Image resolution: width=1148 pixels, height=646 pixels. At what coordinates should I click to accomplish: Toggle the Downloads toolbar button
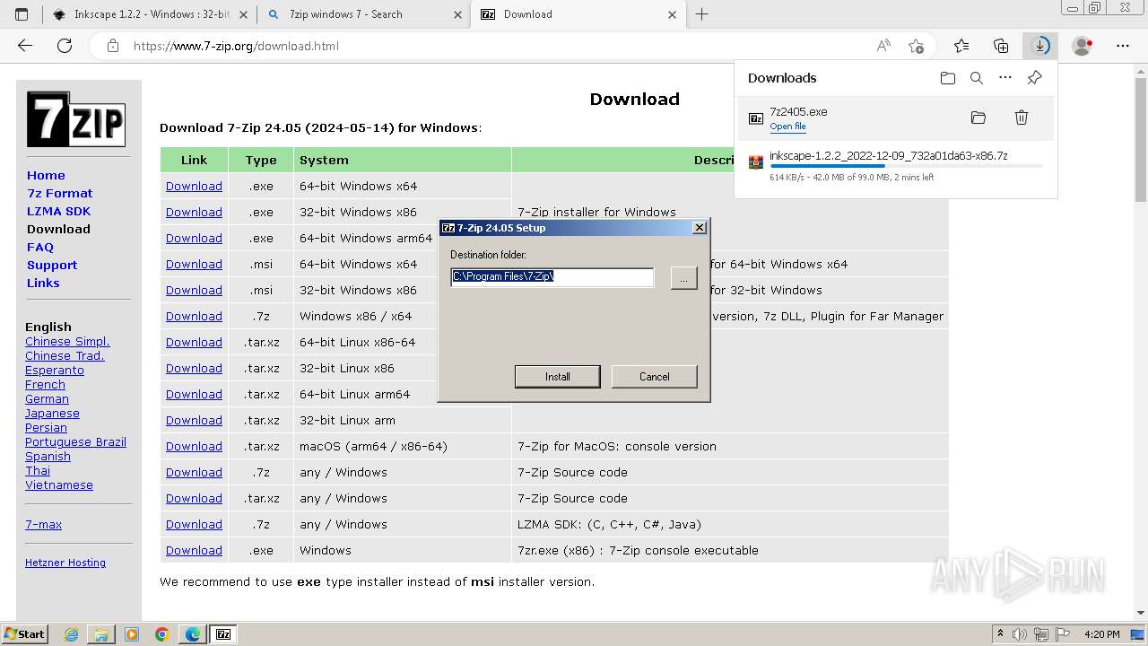[1040, 46]
